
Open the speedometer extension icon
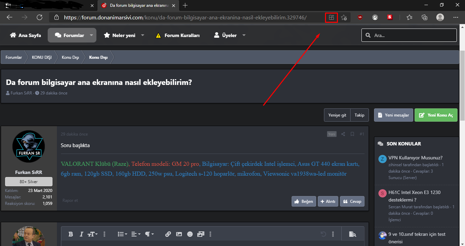(375, 17)
